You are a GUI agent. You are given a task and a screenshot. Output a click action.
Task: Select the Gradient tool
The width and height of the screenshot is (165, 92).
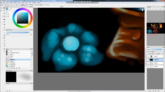click(4, 25)
